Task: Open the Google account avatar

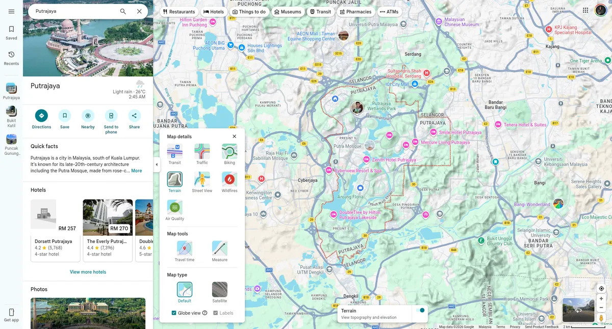Action: click(601, 10)
